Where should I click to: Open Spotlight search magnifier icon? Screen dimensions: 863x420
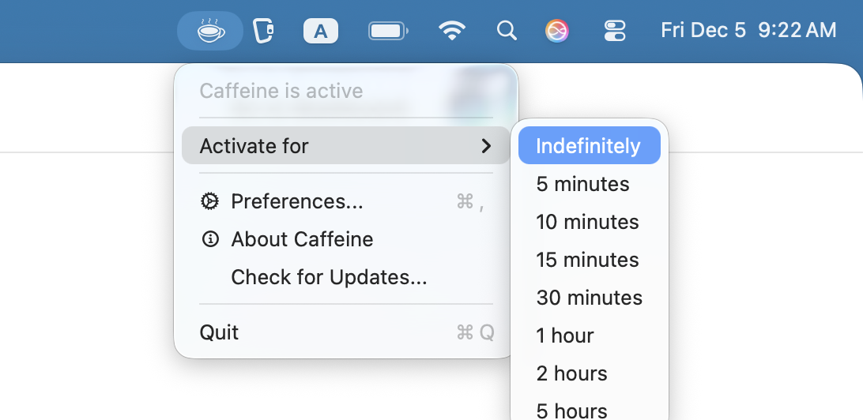pyautogui.click(x=507, y=31)
